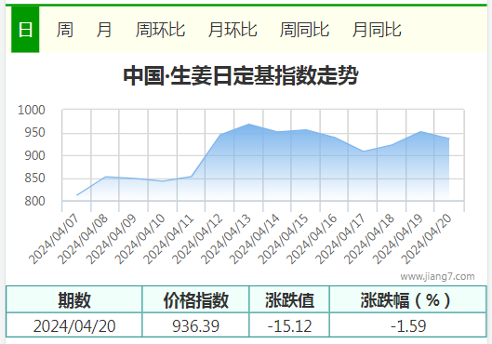
Task: Click the 2024/04/20 last data point
Action: pos(449,139)
